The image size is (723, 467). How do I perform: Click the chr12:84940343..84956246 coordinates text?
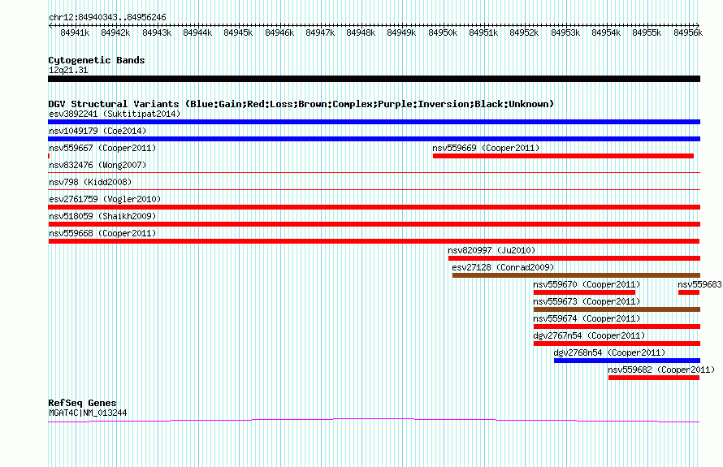(x=107, y=17)
